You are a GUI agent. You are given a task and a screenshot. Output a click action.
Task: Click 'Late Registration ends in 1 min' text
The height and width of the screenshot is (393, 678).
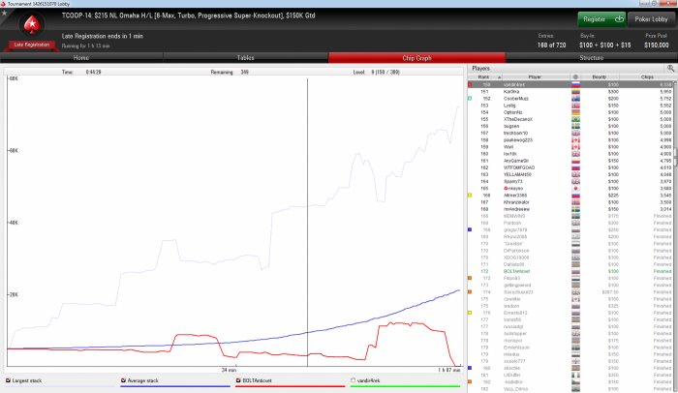[x=103, y=36]
